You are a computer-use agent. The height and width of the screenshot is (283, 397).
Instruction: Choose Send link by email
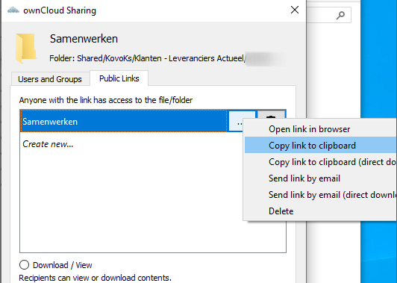click(320, 178)
